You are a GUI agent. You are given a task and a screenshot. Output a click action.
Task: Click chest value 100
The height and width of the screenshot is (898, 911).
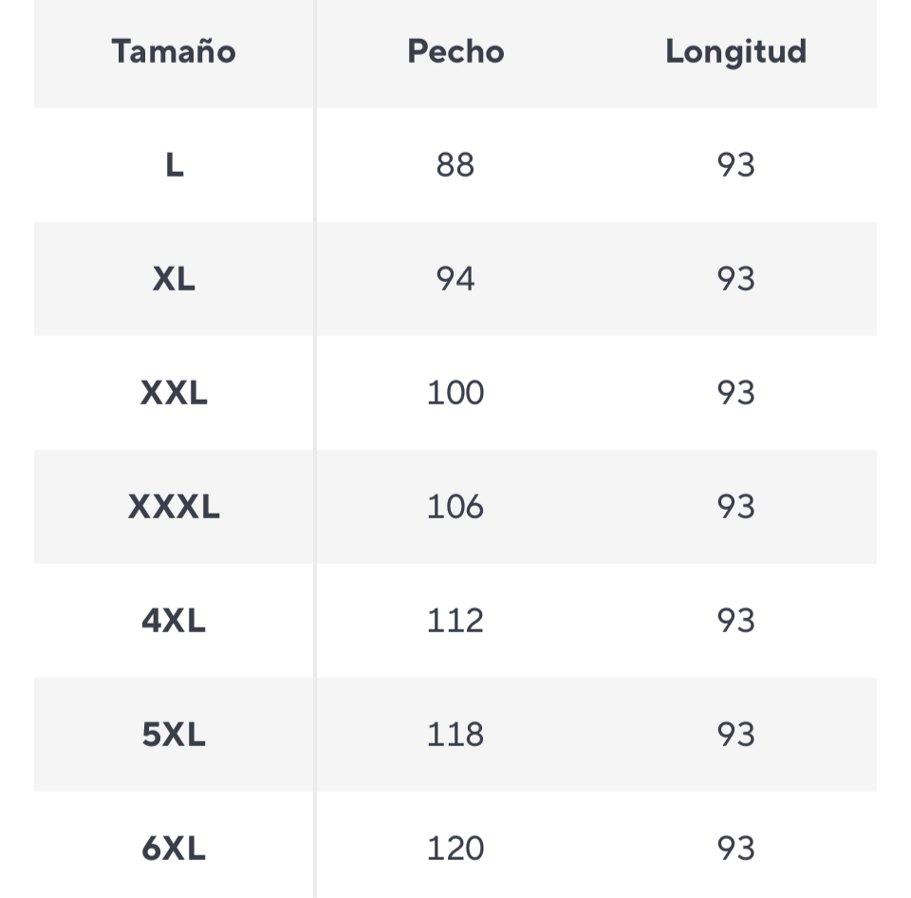pos(455,393)
